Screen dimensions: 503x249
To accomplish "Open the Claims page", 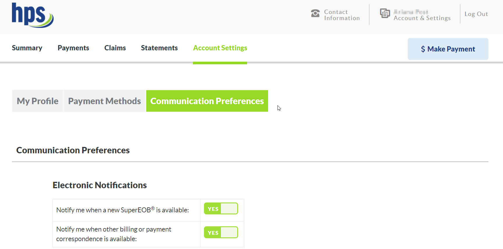I will (x=115, y=48).
